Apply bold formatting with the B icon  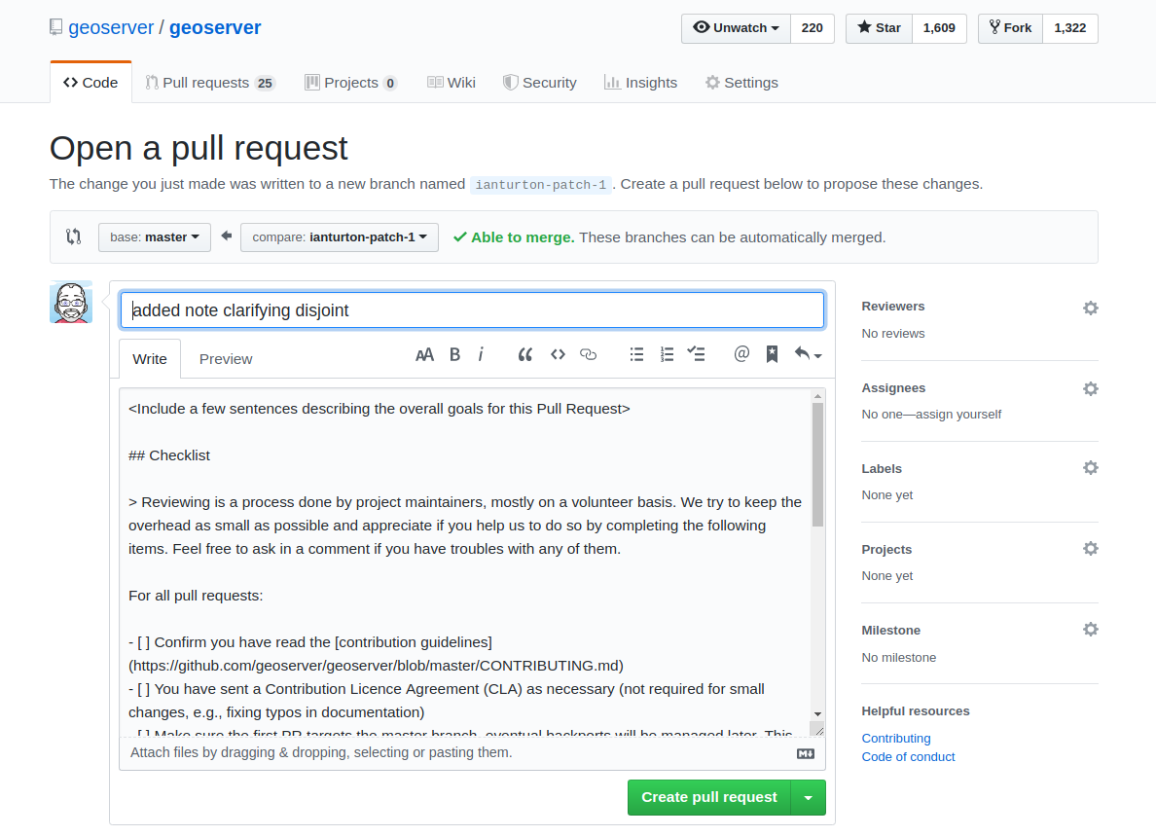[454, 354]
